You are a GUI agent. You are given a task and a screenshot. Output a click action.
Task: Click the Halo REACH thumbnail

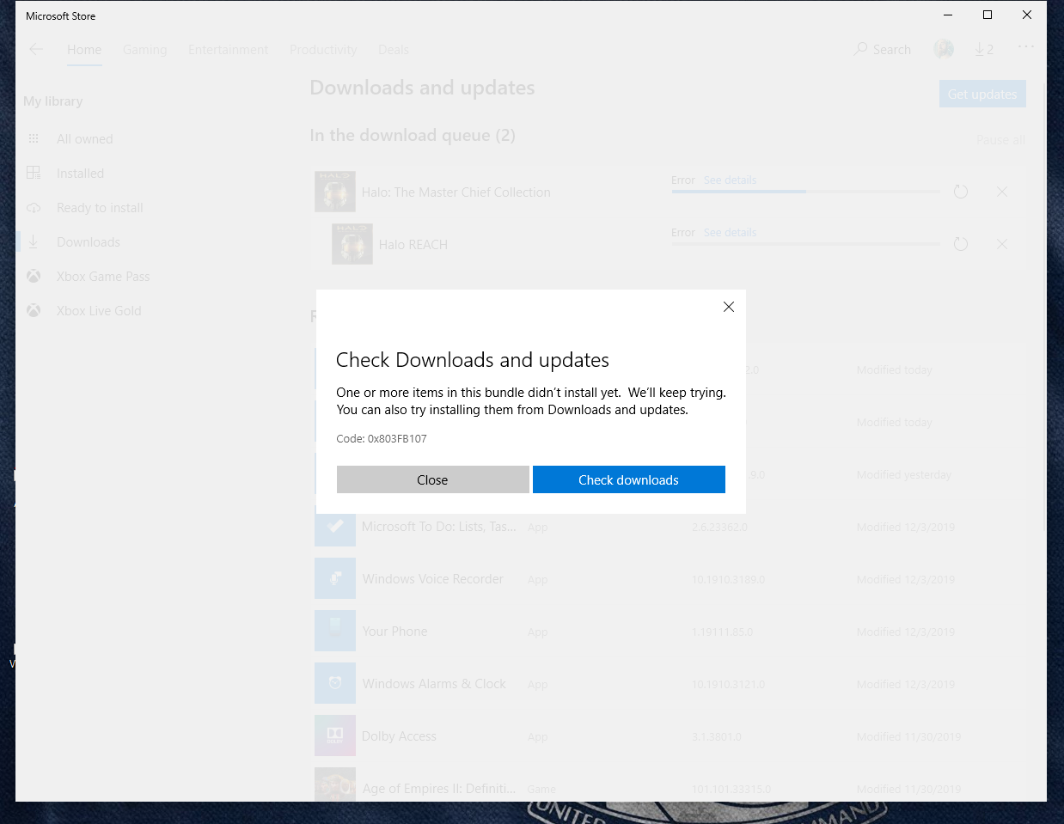point(352,244)
